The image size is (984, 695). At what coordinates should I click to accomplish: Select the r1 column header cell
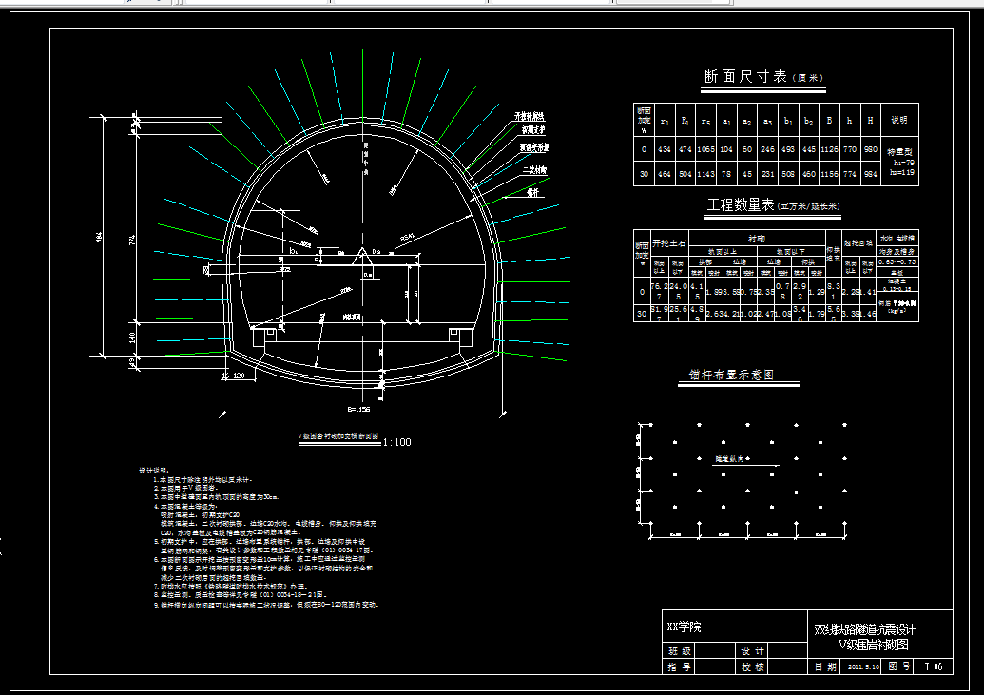[x=666, y=121]
